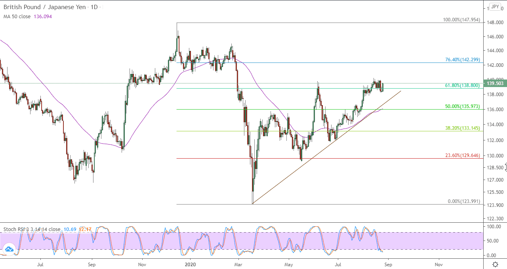Click 123.900 on the price scale
Viewport: 507px width, 269px height.
pos(495,205)
